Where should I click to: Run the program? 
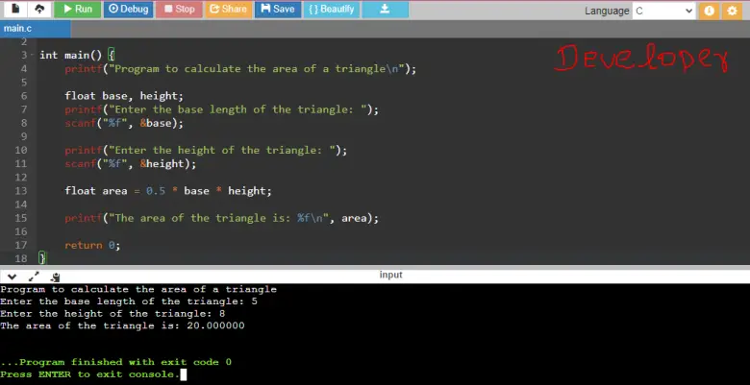click(x=77, y=9)
